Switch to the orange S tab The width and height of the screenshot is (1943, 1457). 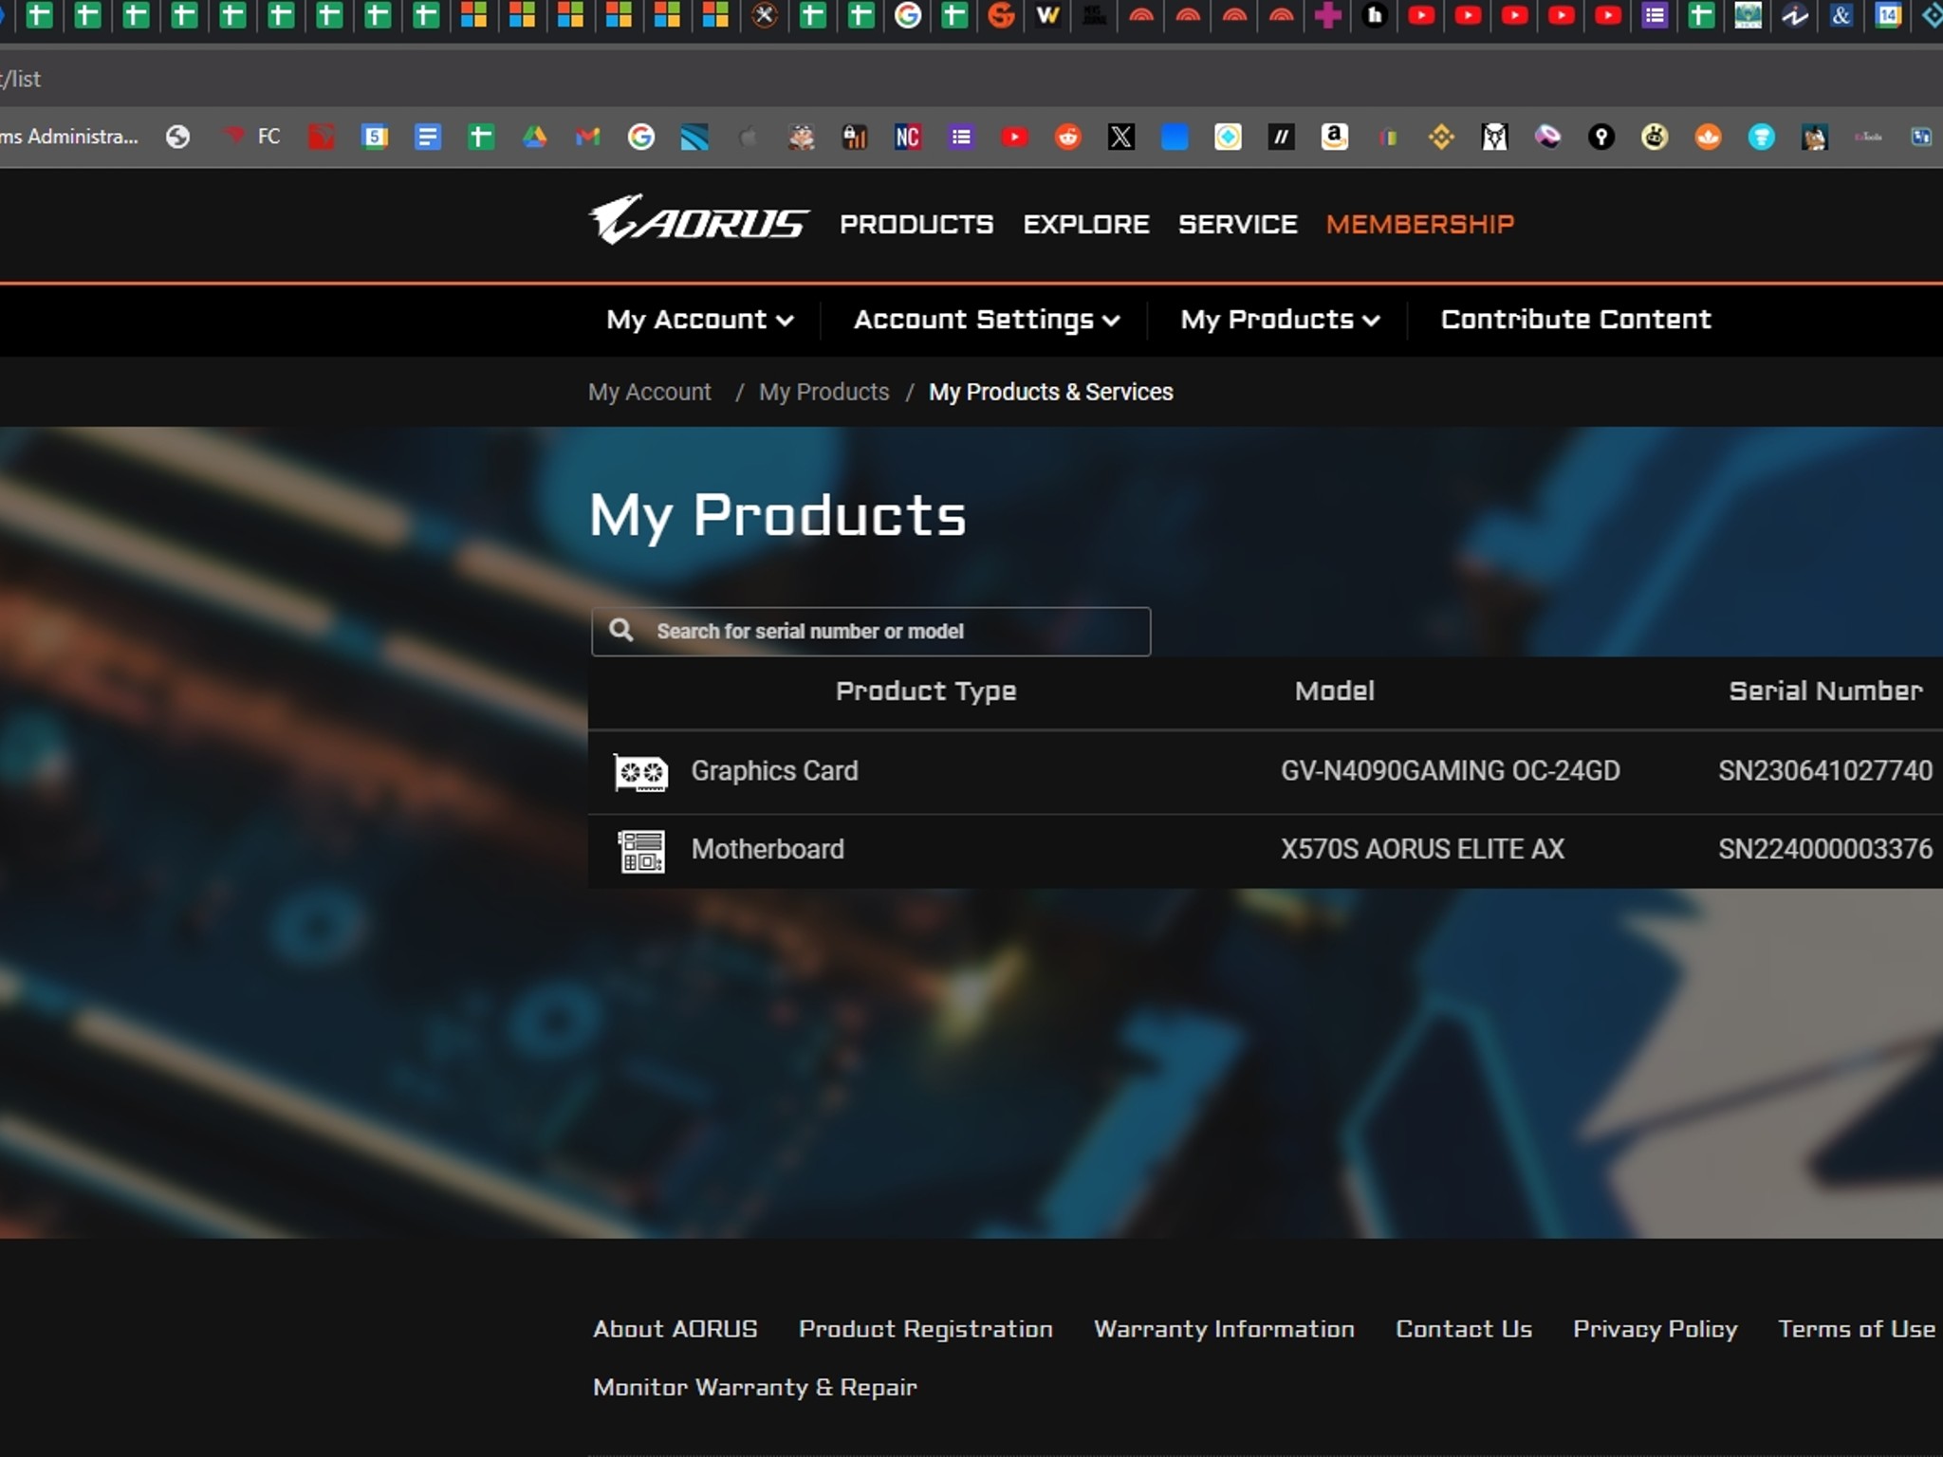(1001, 15)
